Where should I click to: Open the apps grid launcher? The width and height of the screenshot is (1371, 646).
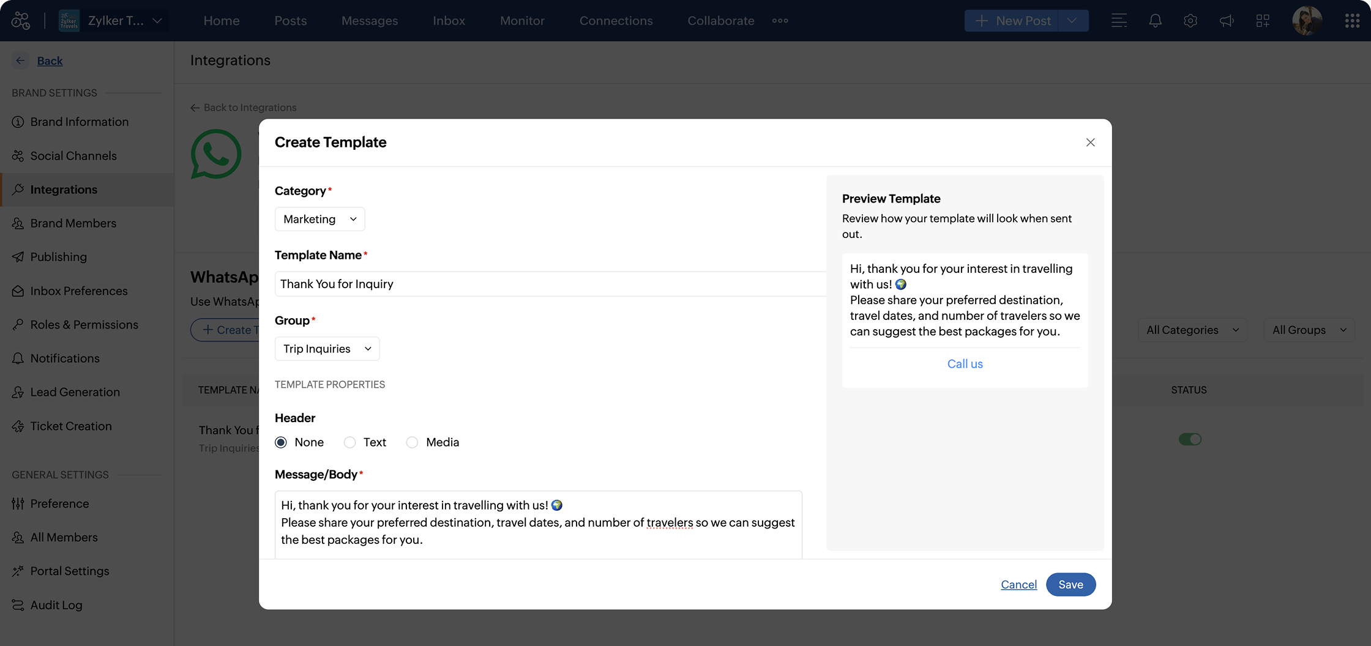tap(1353, 20)
